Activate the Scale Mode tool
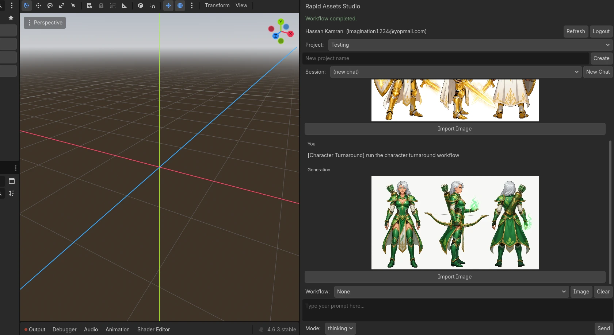 62,5
